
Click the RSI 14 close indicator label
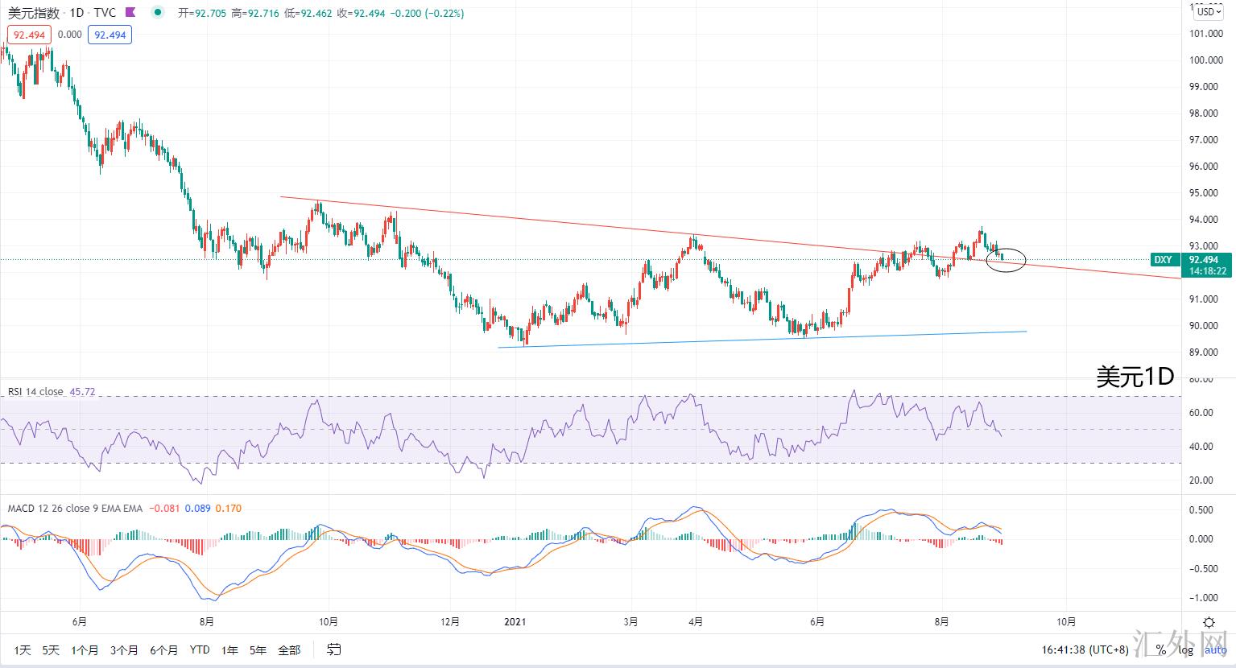click(x=35, y=391)
